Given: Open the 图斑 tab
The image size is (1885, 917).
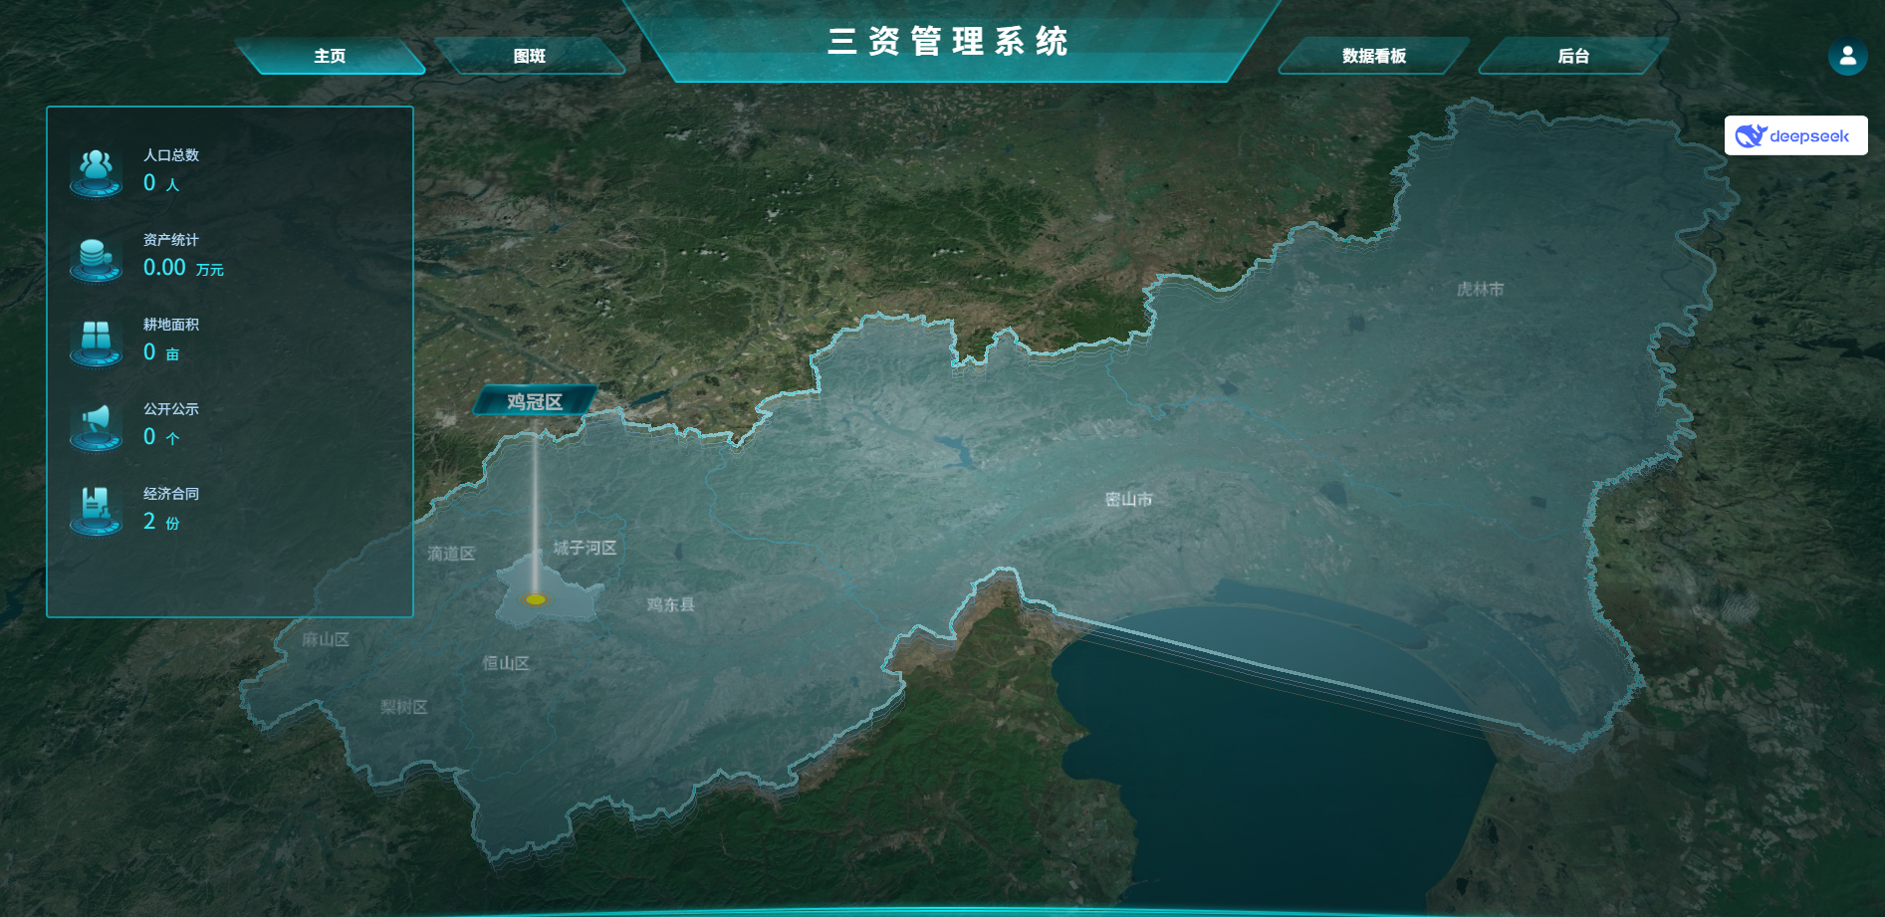Looking at the screenshot, I should [x=529, y=56].
